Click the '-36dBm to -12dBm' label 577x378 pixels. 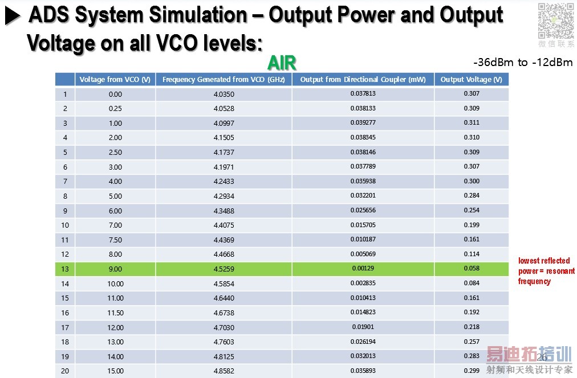[523, 63]
